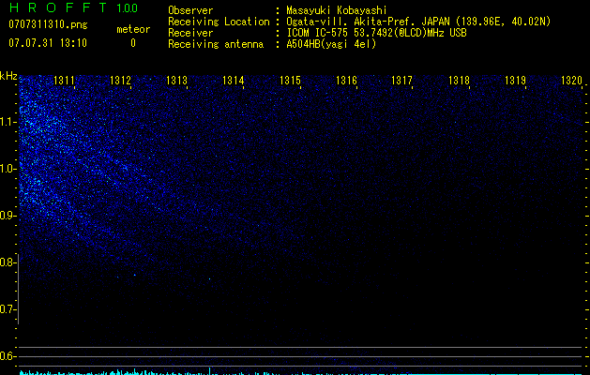Click the 0.9 kHz axis label
590x375 pixels.
[x=8, y=216]
